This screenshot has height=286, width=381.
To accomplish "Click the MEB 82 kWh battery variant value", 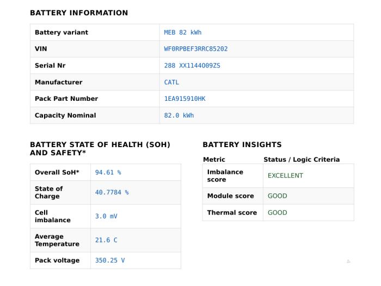I will pyautogui.click(x=183, y=32).
